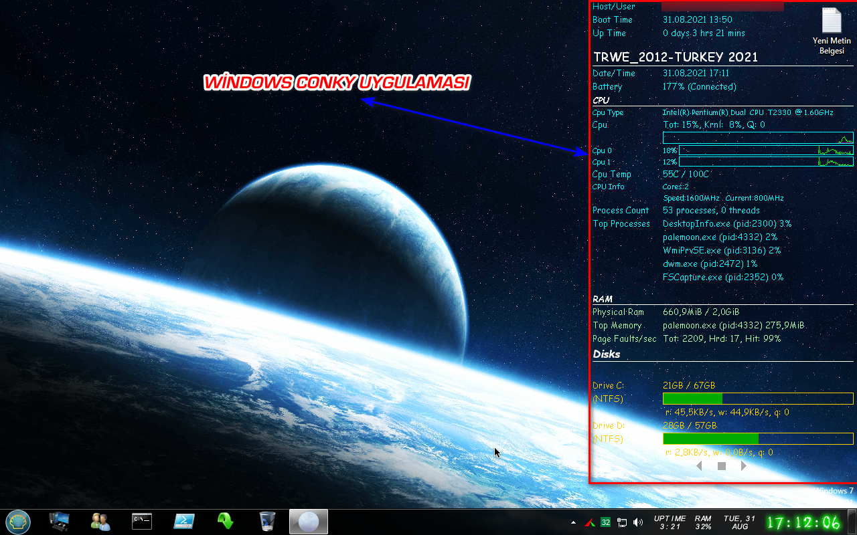Click the palemoon.exe (pid:4332) 2% process row

click(720, 237)
